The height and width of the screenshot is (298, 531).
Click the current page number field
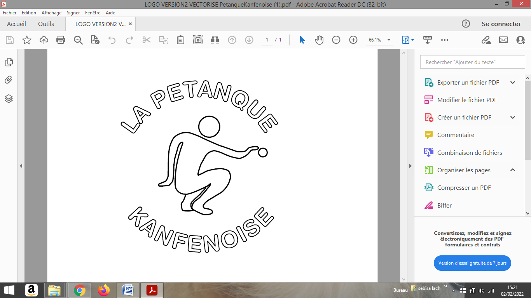pyautogui.click(x=267, y=40)
